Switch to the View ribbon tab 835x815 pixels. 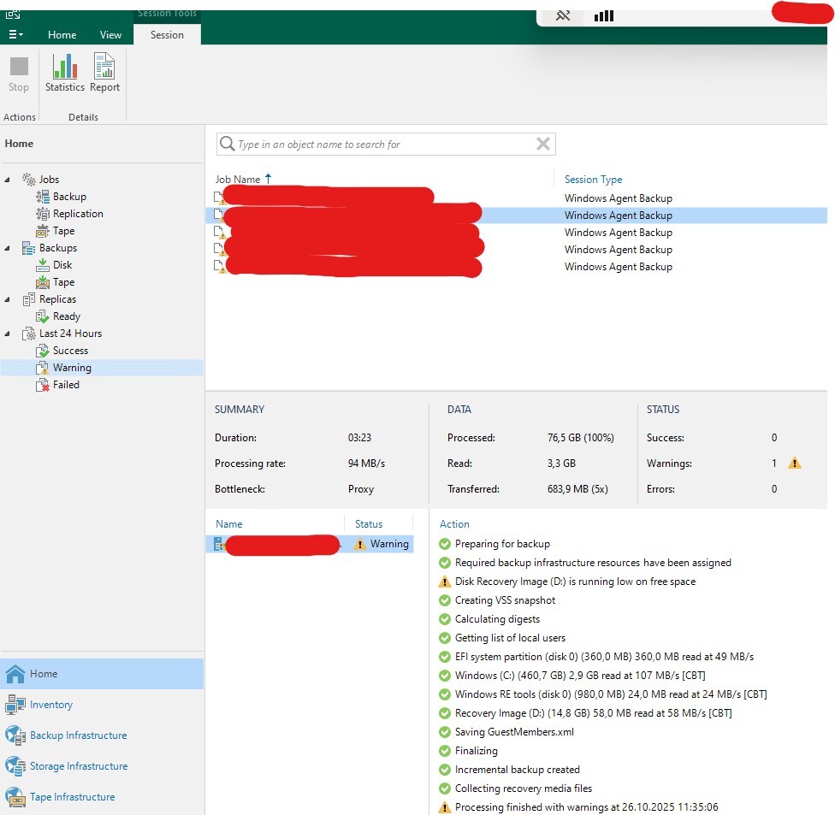[x=110, y=35]
